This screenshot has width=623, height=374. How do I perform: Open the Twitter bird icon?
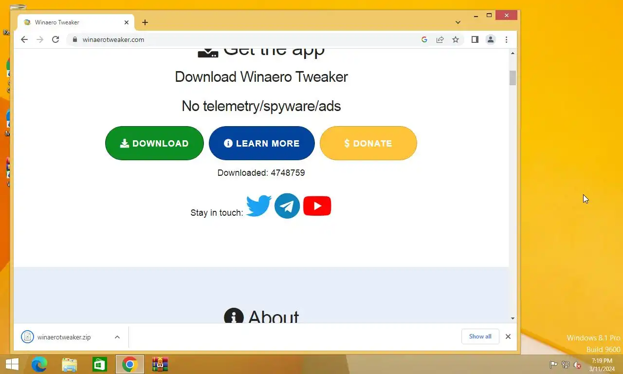pyautogui.click(x=258, y=206)
